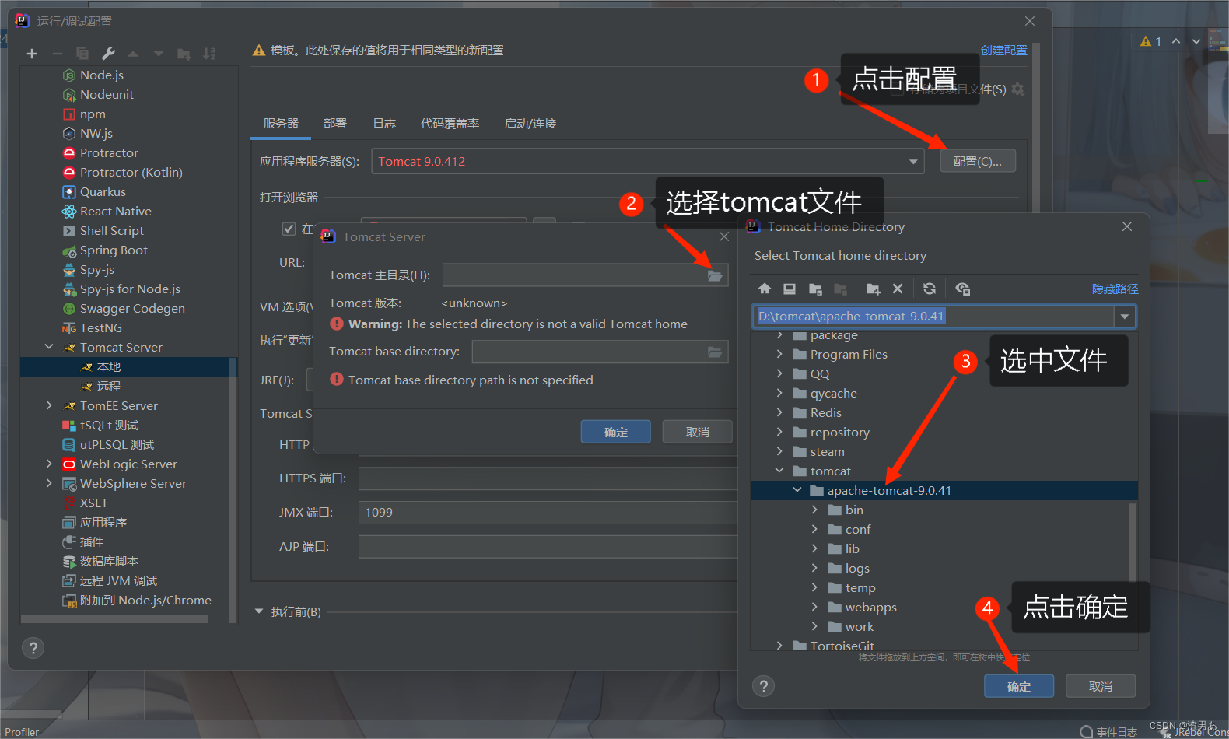Open the 事件日志 status bar item
This screenshot has width=1229, height=739.
coord(1109,731)
